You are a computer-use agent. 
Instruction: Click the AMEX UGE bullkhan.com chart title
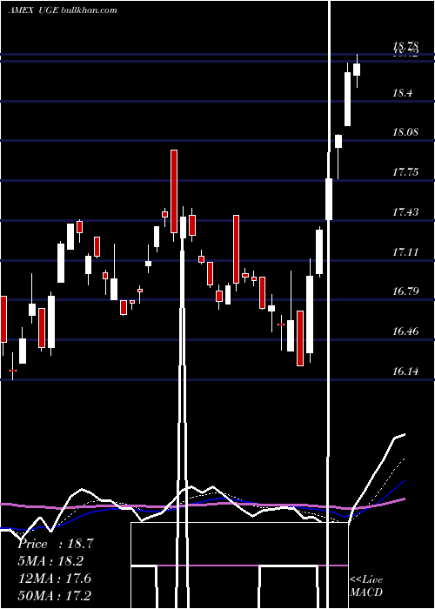point(63,10)
